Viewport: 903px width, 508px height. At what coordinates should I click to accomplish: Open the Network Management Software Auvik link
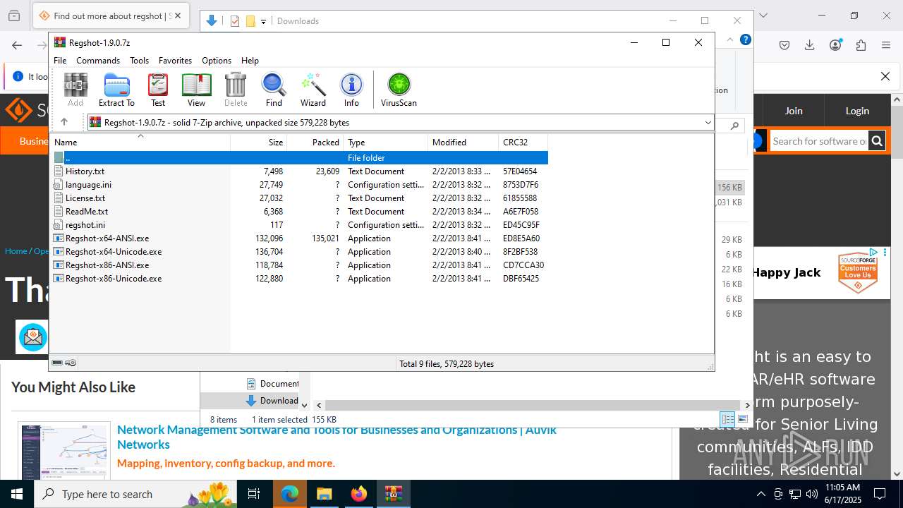click(x=337, y=437)
